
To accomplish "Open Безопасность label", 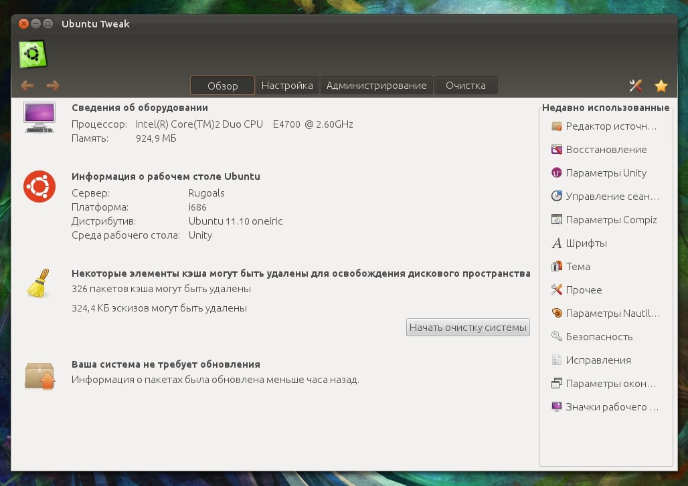I will tap(599, 336).
